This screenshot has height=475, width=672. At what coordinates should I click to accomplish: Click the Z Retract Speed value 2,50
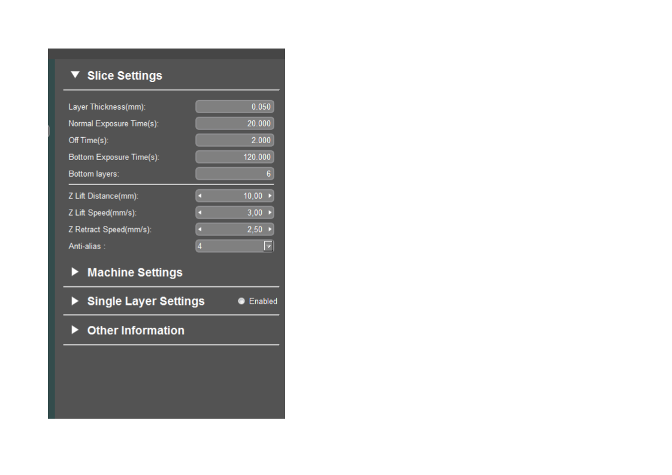255,229
